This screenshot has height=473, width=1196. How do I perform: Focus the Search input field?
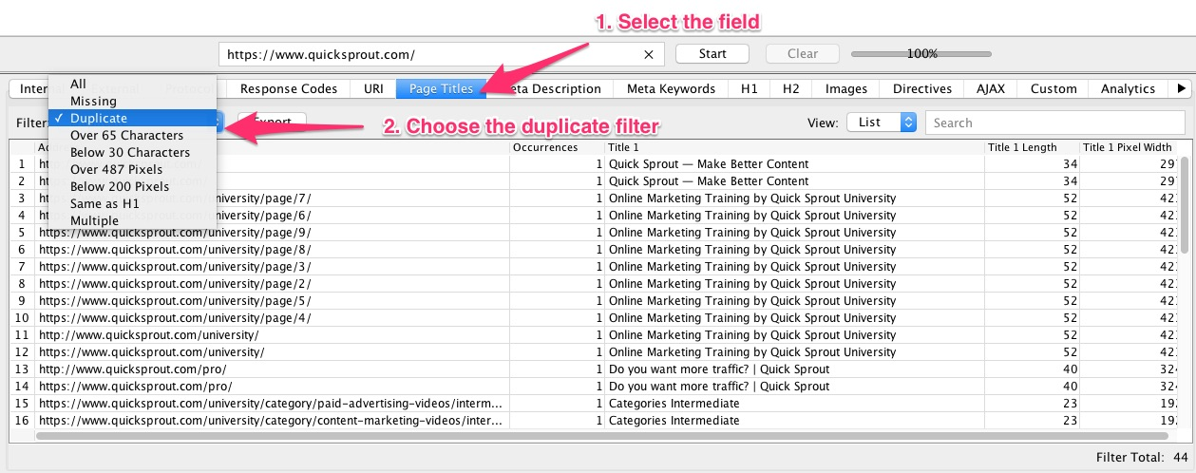point(1057,123)
